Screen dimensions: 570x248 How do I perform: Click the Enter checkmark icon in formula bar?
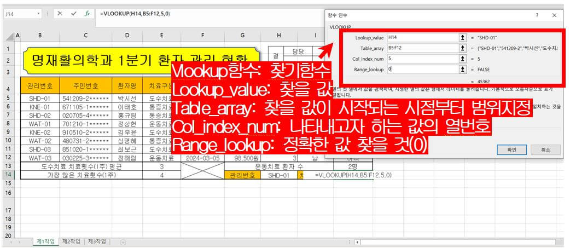coord(74,14)
